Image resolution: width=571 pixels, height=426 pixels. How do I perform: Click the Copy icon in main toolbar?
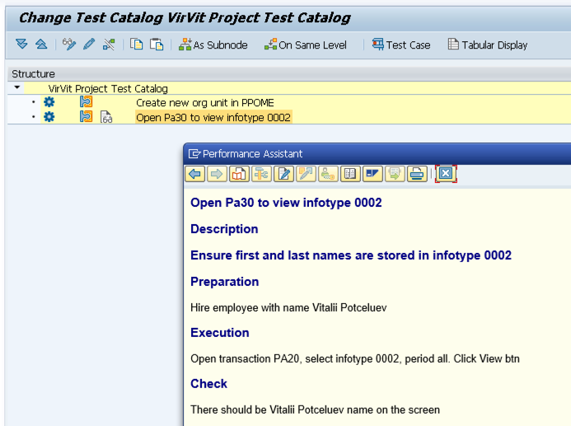point(137,44)
